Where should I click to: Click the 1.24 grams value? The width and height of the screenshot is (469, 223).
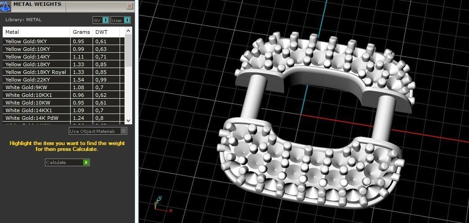coord(78,118)
